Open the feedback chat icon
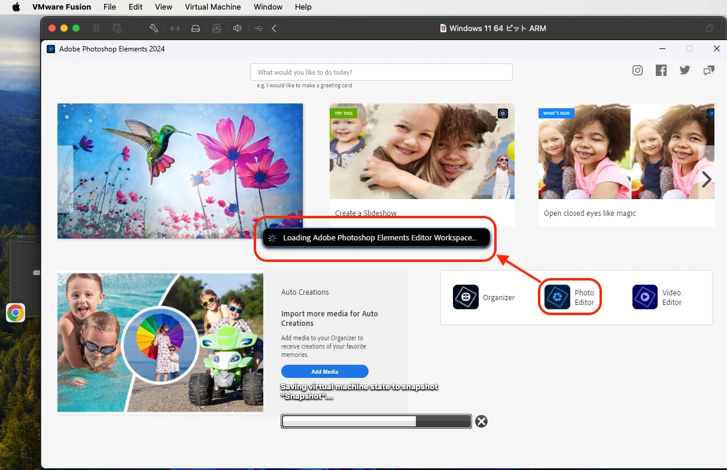727x470 pixels. (x=709, y=71)
